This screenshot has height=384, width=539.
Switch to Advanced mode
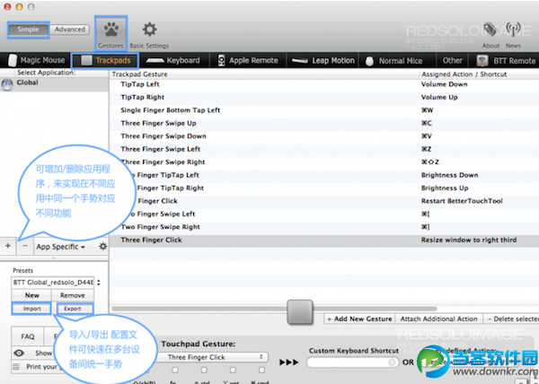(70, 30)
